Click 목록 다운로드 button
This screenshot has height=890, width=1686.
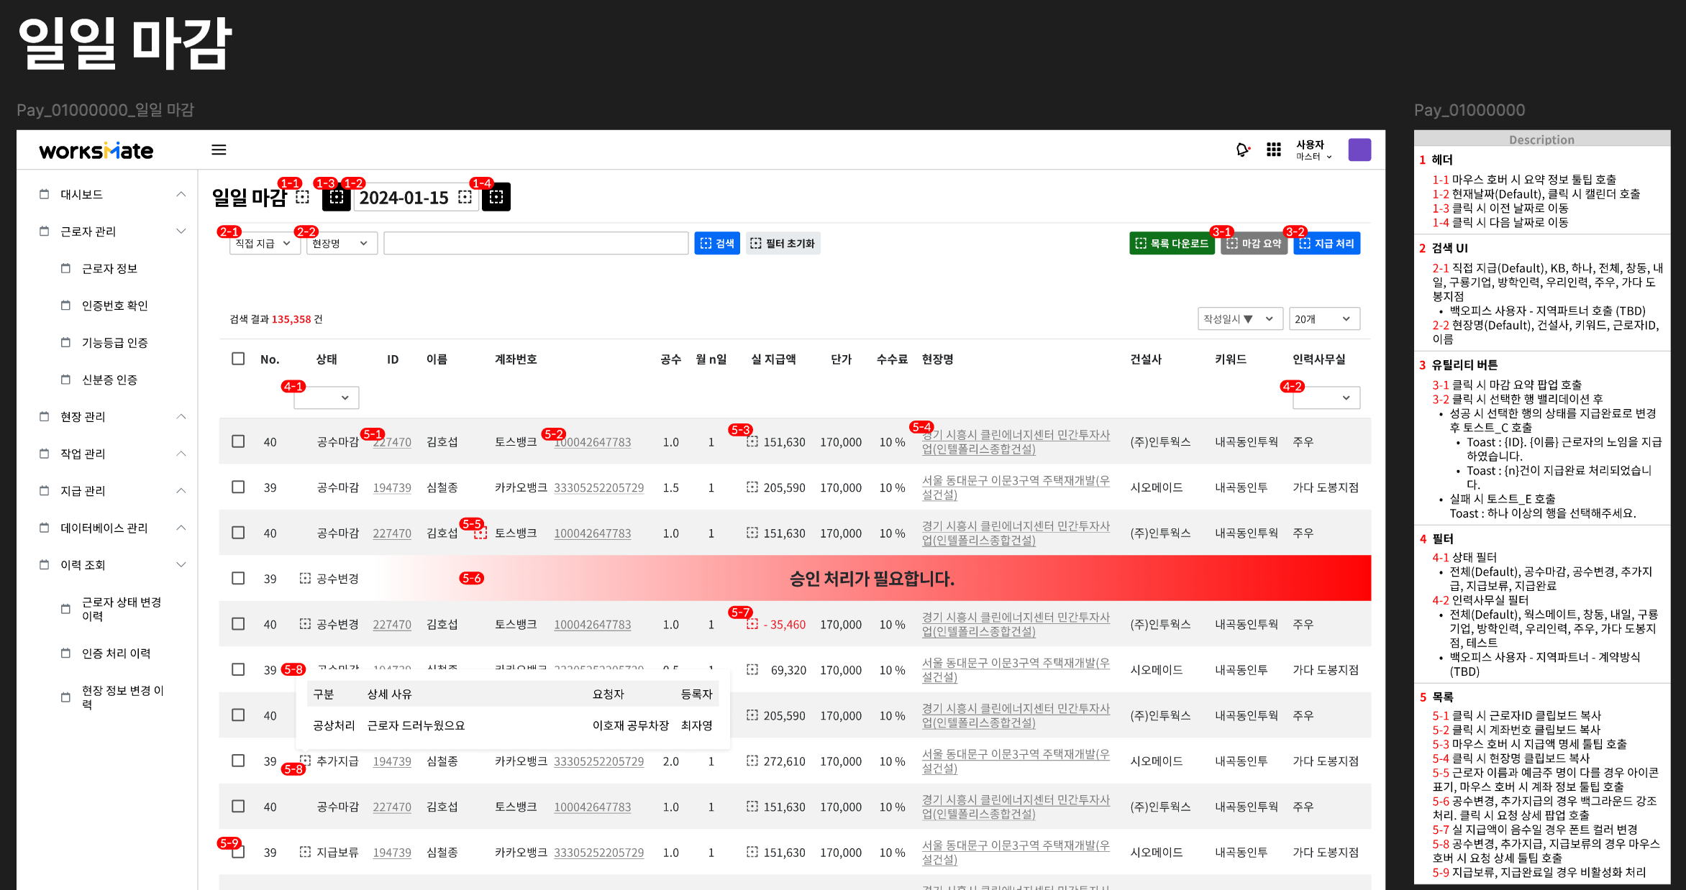tap(1172, 244)
